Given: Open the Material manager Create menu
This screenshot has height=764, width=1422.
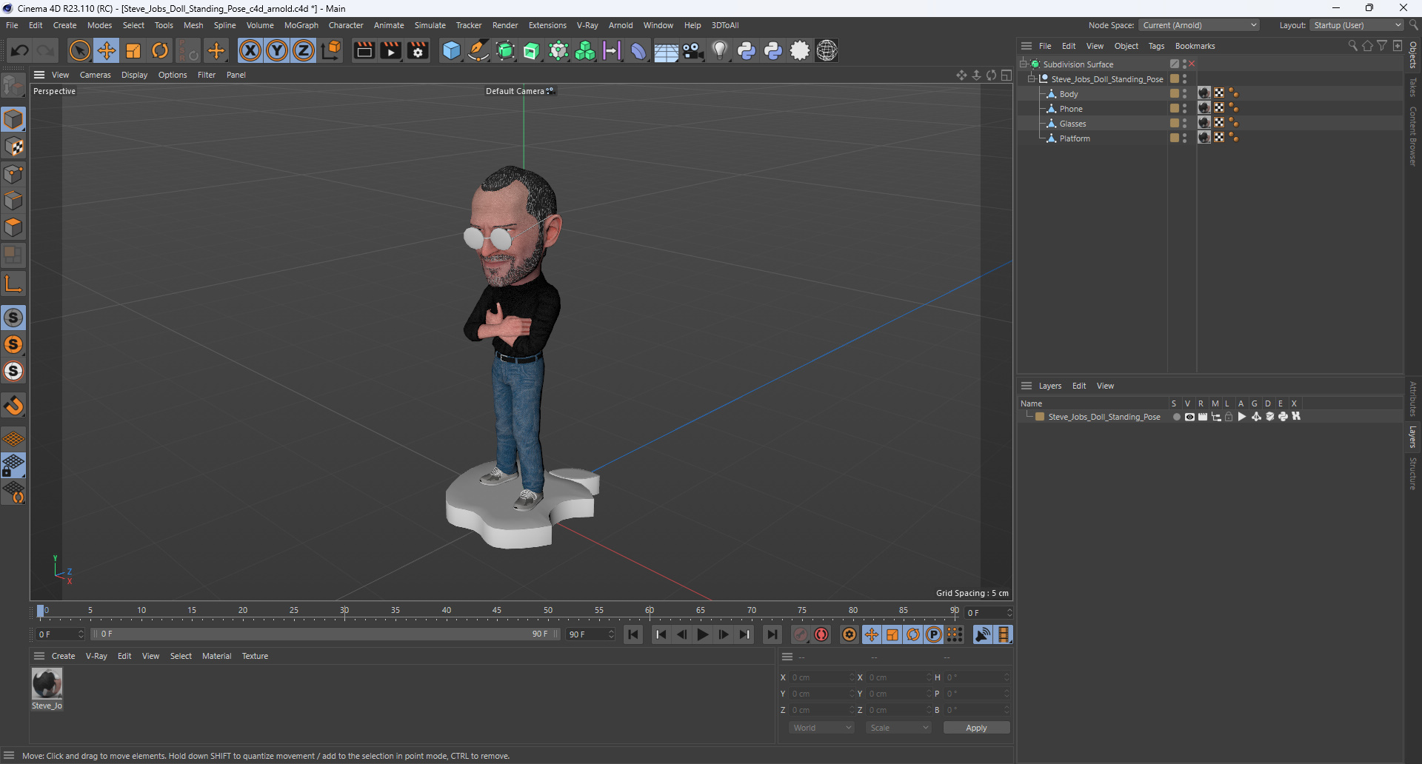Looking at the screenshot, I should click(63, 656).
